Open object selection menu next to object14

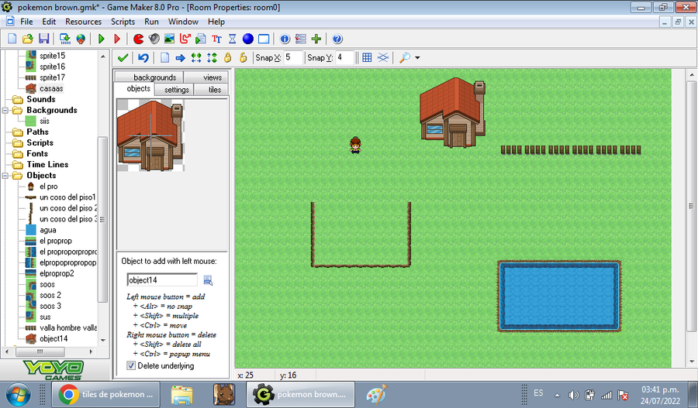point(208,280)
